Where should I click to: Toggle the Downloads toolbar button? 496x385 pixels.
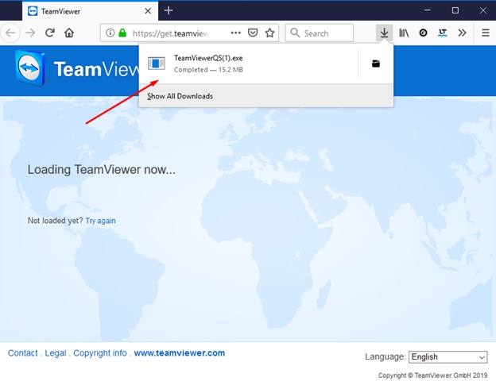pyautogui.click(x=385, y=33)
